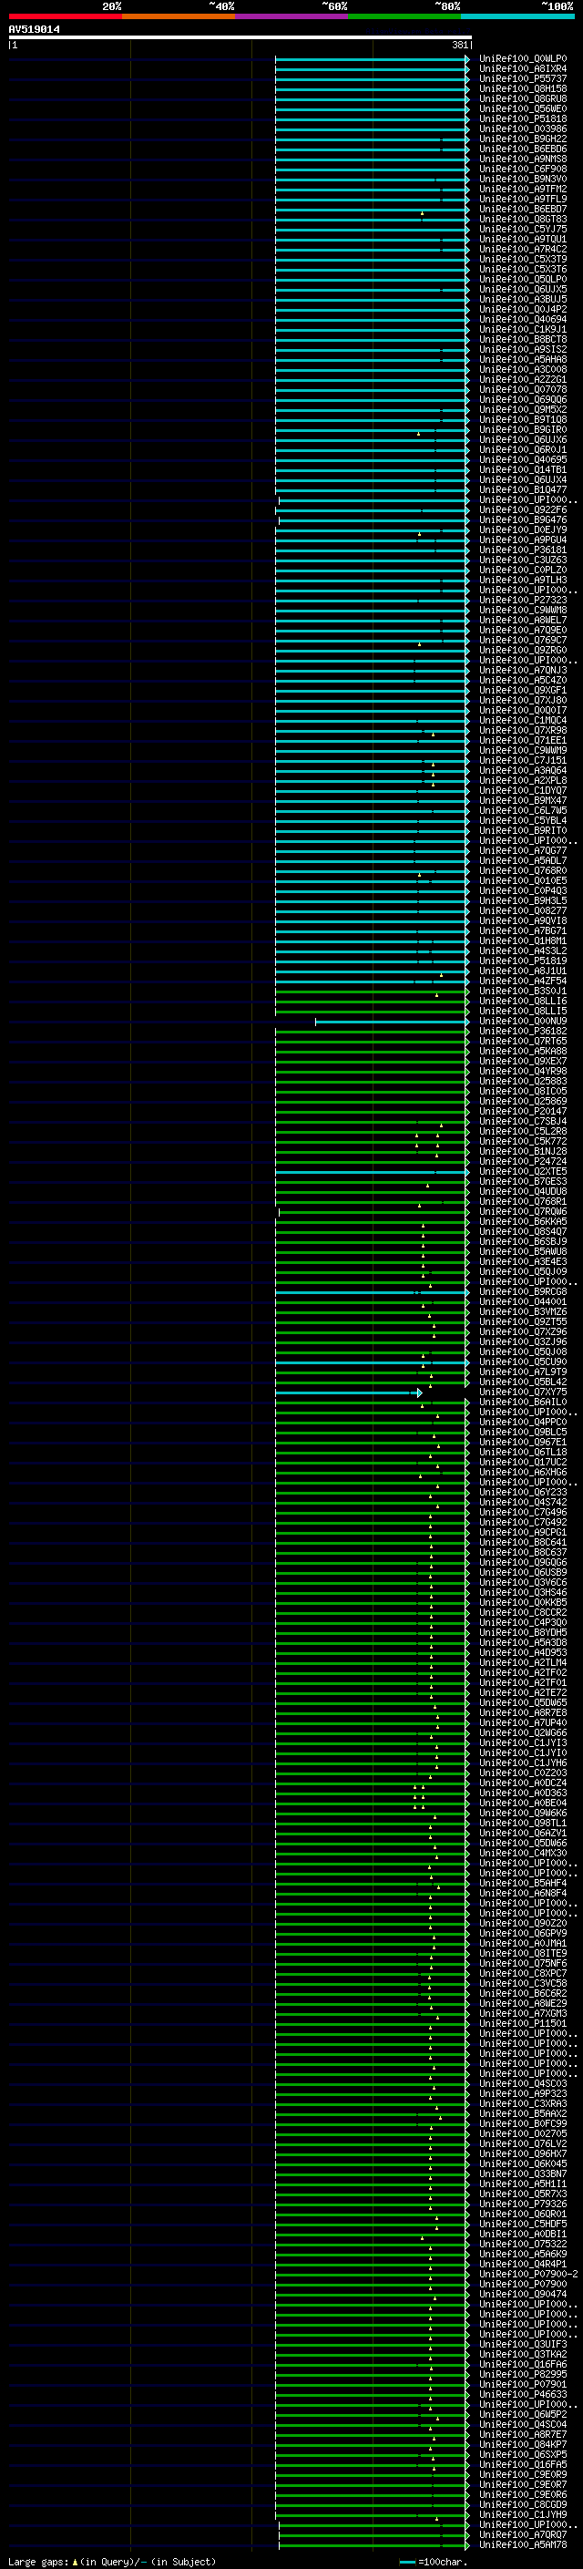Select the UniRef100_Q2XTE5 label
Image resolution: width=583 pixels, height=2569 pixels.
pyautogui.click(x=522, y=1171)
